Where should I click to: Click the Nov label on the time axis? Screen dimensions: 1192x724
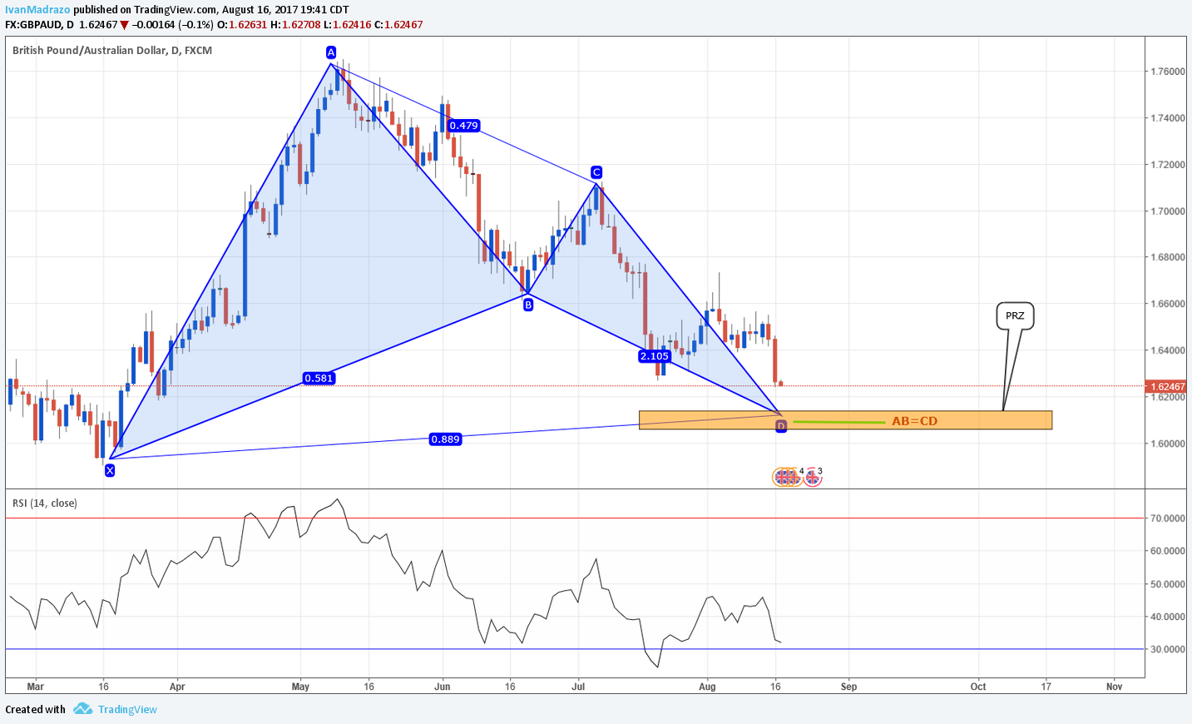(1114, 687)
